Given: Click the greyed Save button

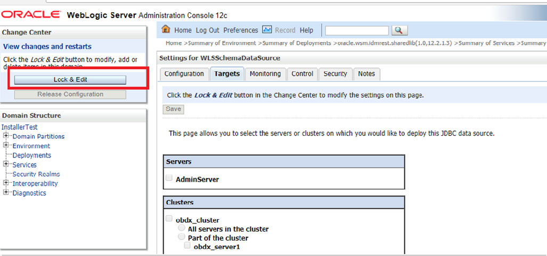Looking at the screenshot, I should pos(174,109).
